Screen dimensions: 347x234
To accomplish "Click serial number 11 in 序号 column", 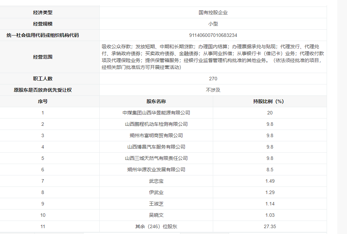I will [x=43, y=226].
